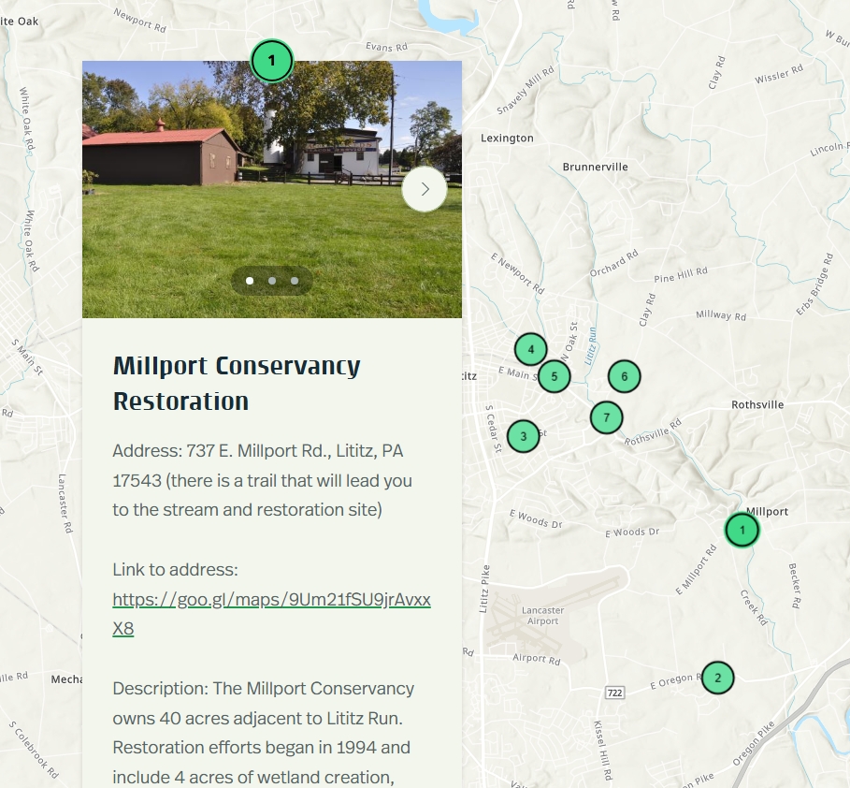Click the Evans Rd label

point(386,47)
